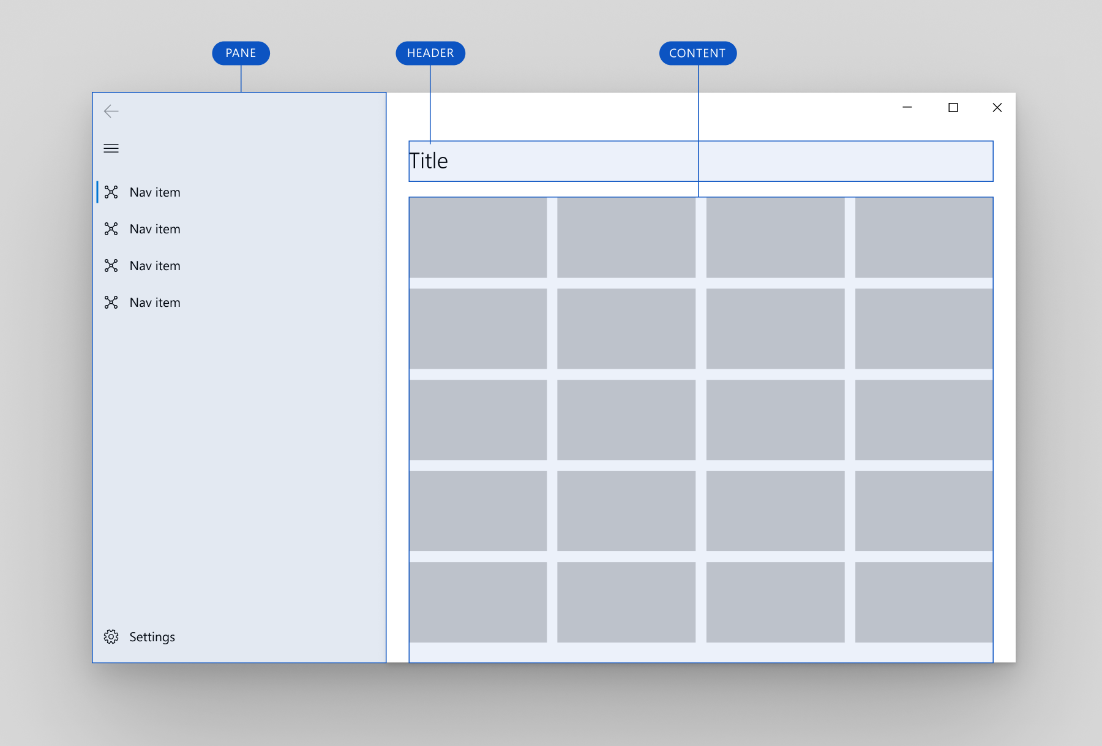Click the Title header text
The image size is (1102, 746).
[x=429, y=161]
